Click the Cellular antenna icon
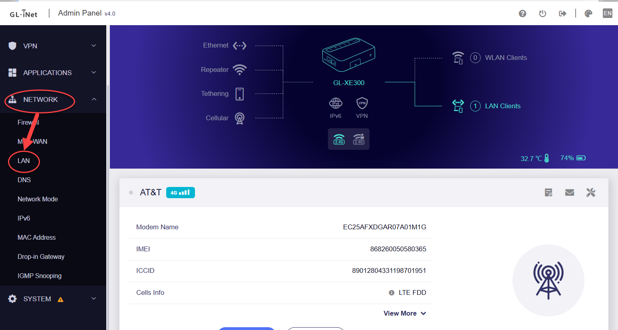The image size is (618, 330). click(240, 118)
